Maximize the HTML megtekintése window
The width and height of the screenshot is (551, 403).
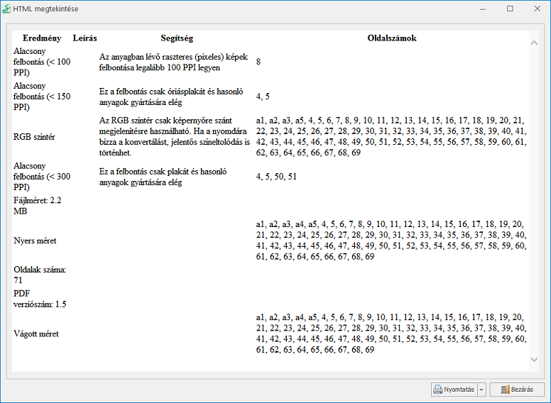point(510,9)
